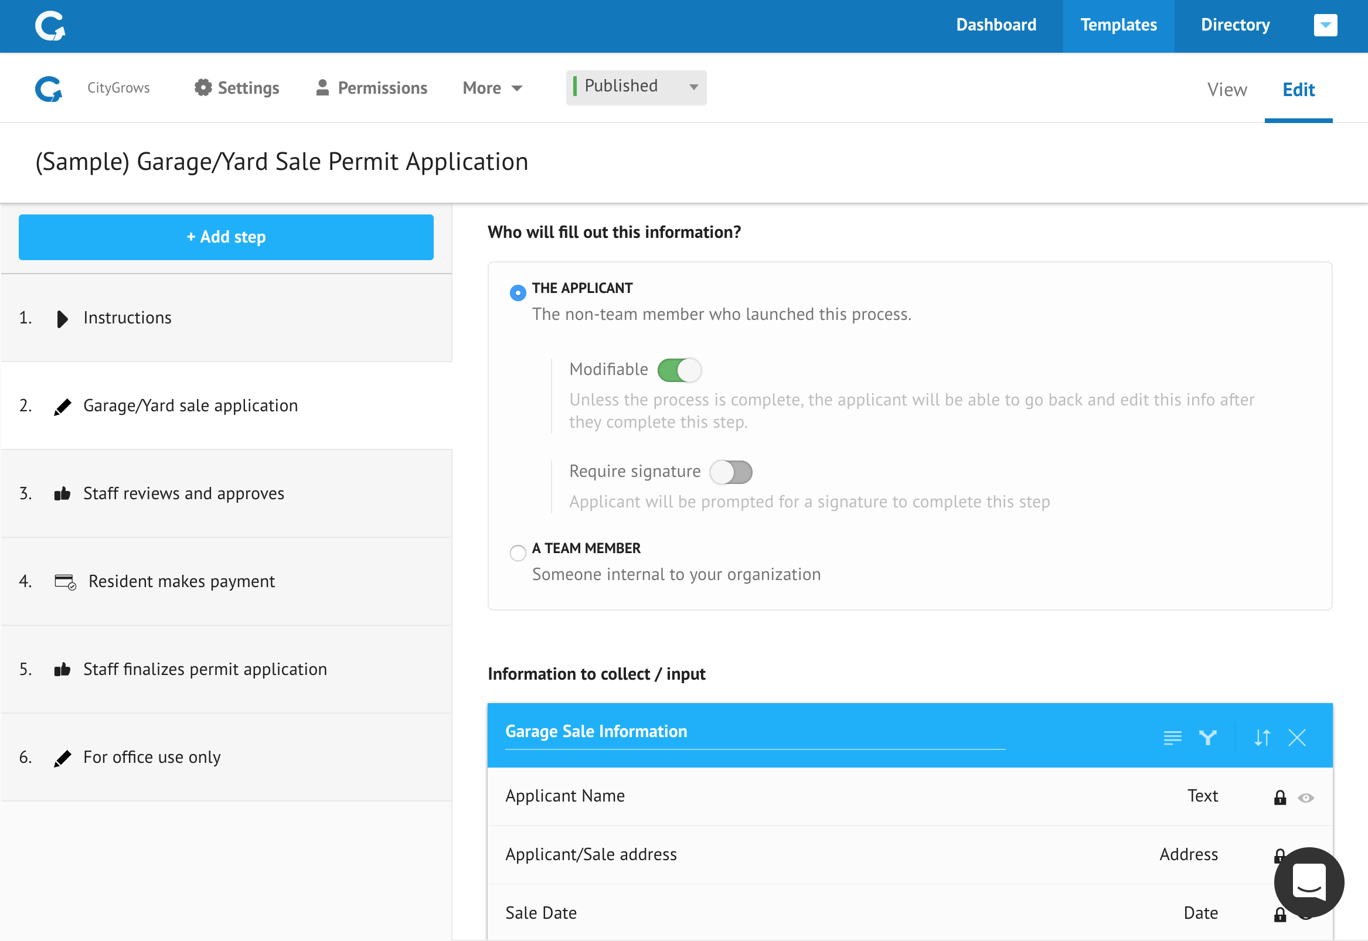This screenshot has height=941, width=1368.
Task: Select step 2 Garage/Yard sale application
Action: point(226,405)
